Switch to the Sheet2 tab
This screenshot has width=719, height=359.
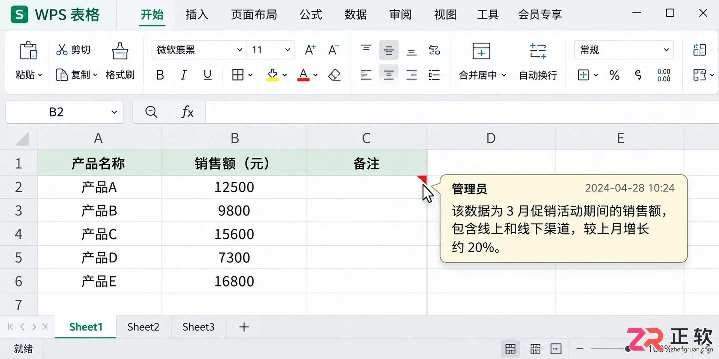143,327
